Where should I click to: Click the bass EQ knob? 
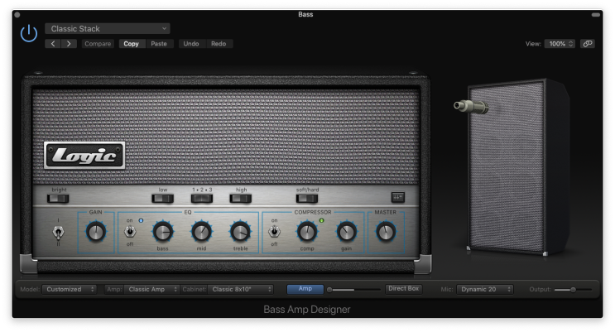click(x=163, y=233)
